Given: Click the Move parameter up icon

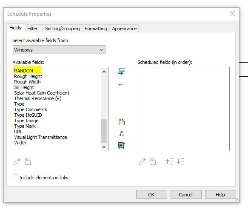Looking at the screenshot, I should coord(169,161).
